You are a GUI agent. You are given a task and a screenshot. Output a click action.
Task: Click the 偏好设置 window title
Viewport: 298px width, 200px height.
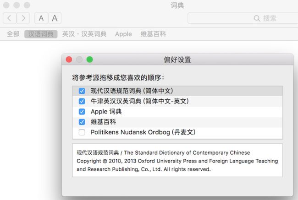(x=177, y=59)
